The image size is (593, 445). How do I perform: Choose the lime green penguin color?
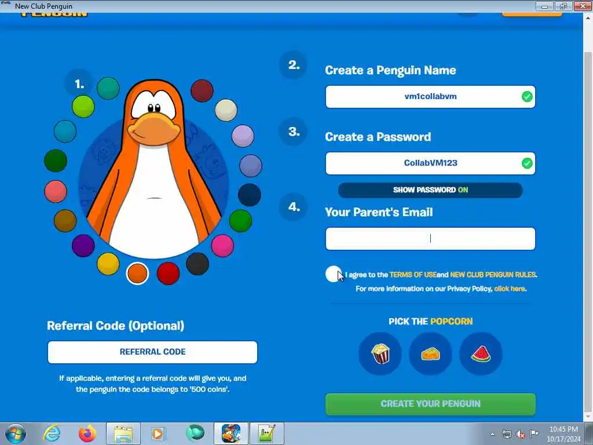tap(83, 107)
